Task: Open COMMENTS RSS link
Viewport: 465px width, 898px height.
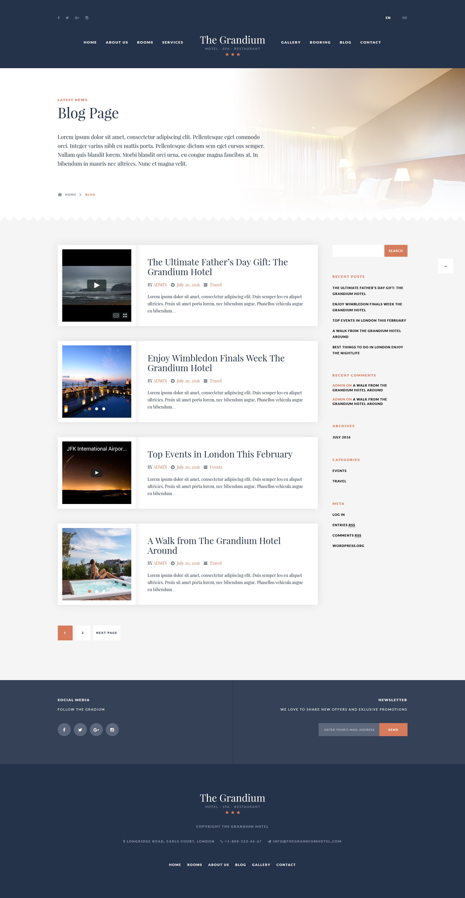Action: tap(347, 535)
